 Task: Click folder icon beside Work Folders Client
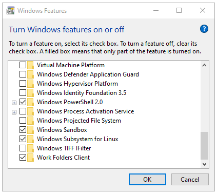click(x=30, y=158)
